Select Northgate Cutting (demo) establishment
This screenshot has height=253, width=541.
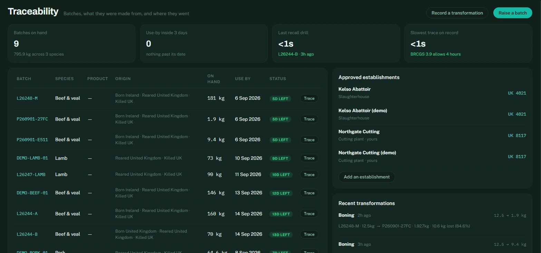pos(367,153)
